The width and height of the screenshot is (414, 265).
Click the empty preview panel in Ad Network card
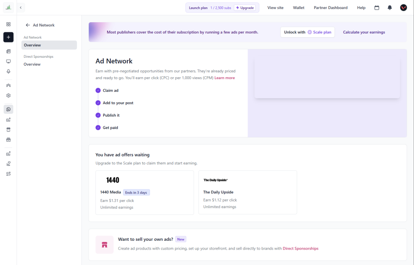click(327, 78)
